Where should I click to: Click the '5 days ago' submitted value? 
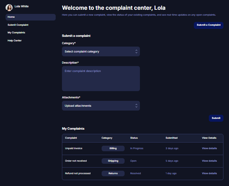click(172, 161)
